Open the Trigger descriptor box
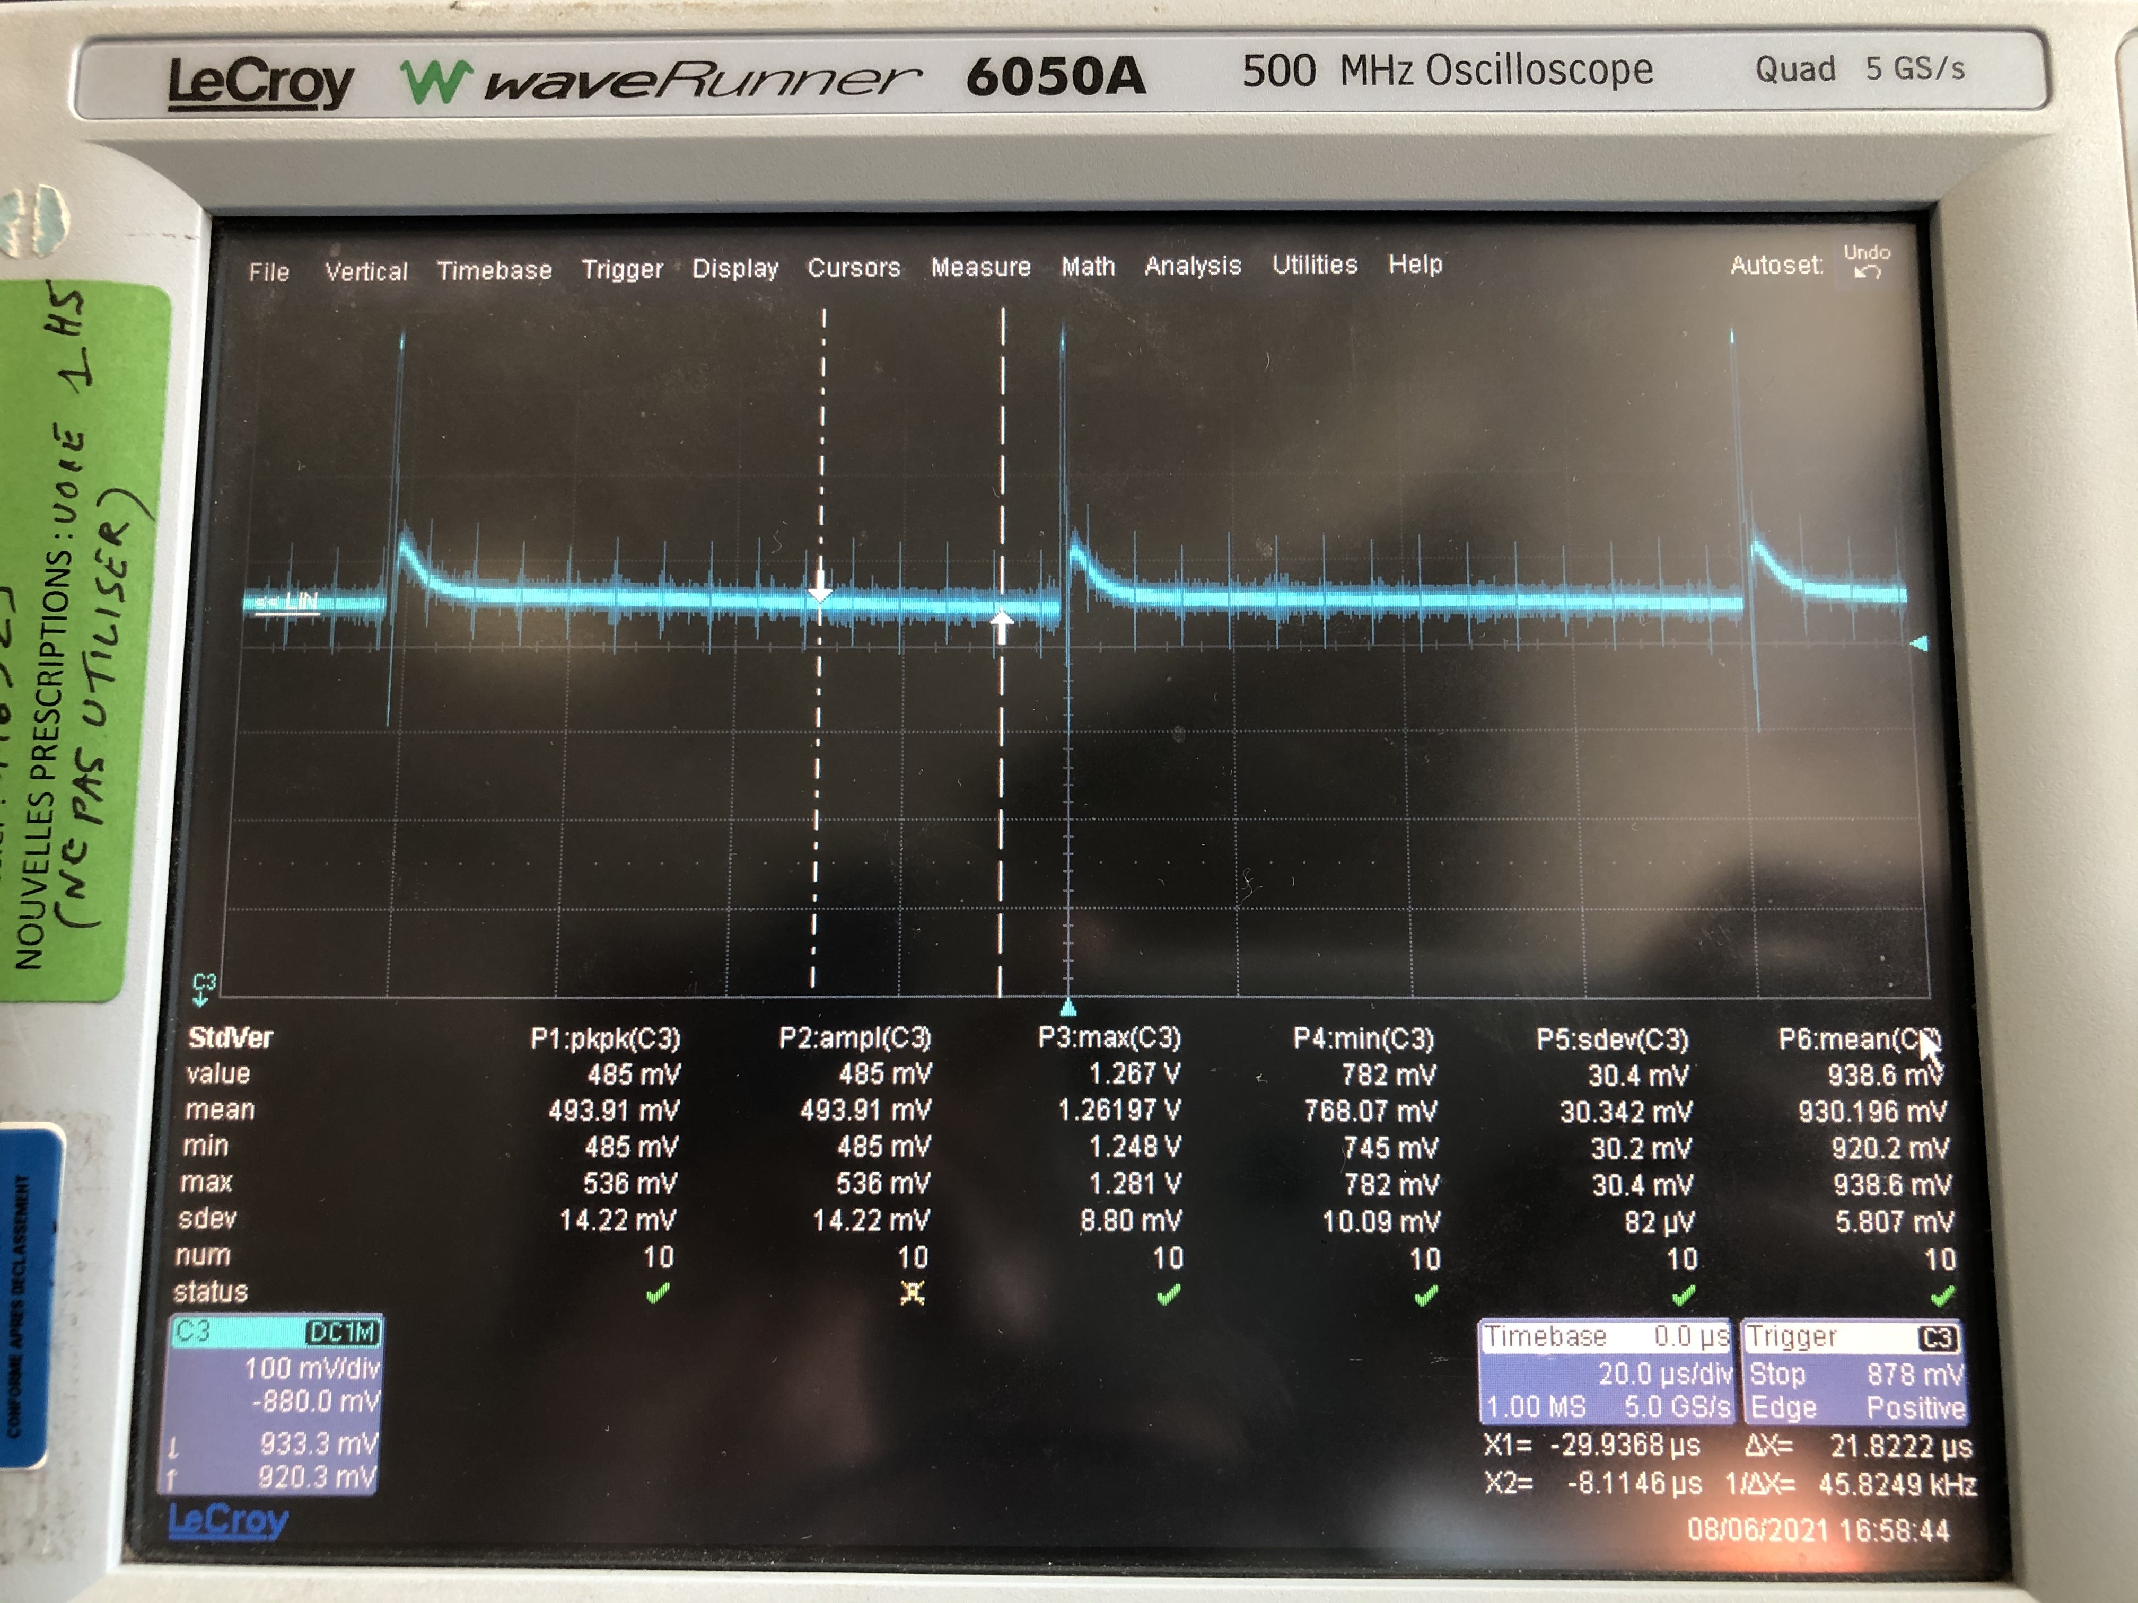The height and width of the screenshot is (1603, 2138). tap(1854, 1373)
